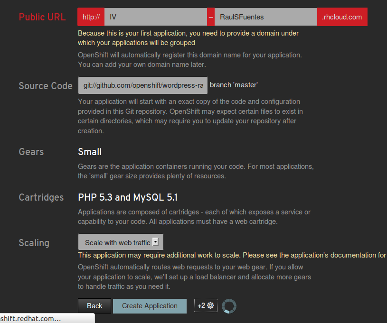
Task: Open the 'Scale with web traffic' dropdown
Action: pos(121,242)
